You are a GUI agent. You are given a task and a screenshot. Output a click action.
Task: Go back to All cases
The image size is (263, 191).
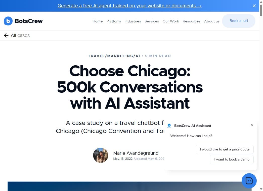(x=20, y=36)
